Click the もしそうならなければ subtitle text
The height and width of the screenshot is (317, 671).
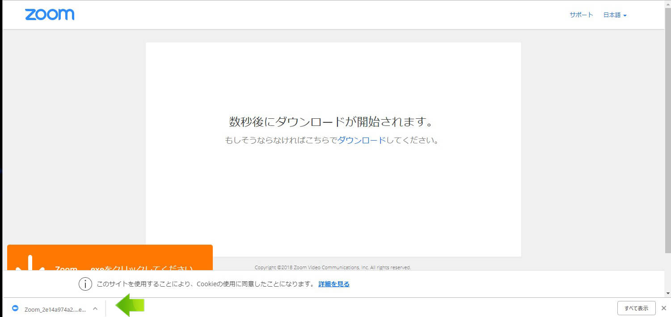281,140
